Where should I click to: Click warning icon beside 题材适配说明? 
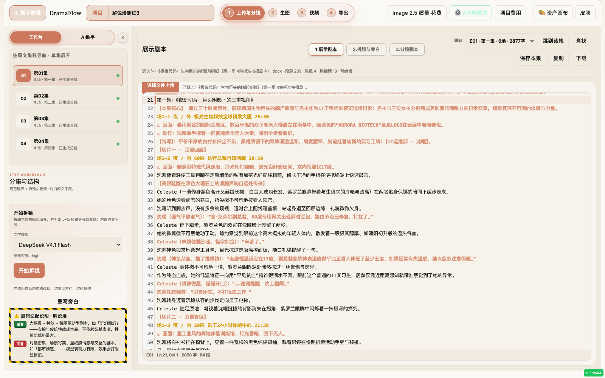coord(17,316)
